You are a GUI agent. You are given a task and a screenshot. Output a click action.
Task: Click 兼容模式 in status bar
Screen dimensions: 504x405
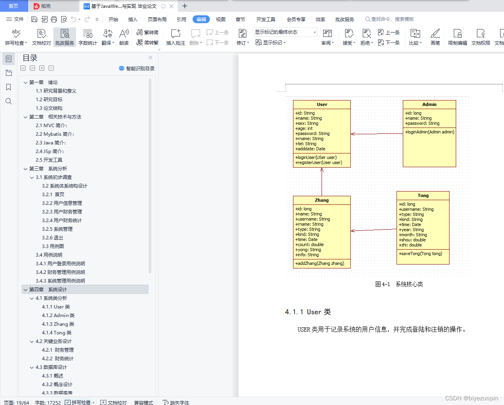pos(143,402)
